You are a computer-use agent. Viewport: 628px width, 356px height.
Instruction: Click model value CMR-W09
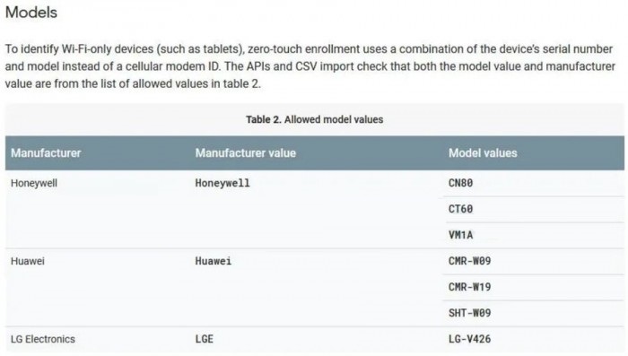point(469,261)
